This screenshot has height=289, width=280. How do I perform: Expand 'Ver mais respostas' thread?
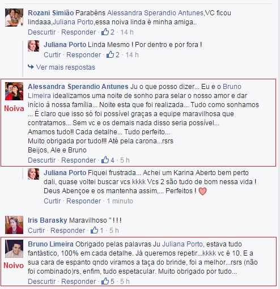tap(66, 67)
